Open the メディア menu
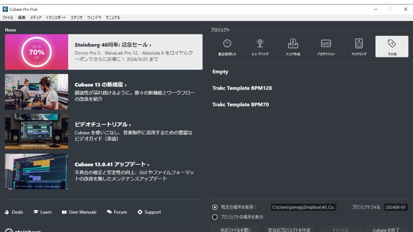 coord(36,18)
